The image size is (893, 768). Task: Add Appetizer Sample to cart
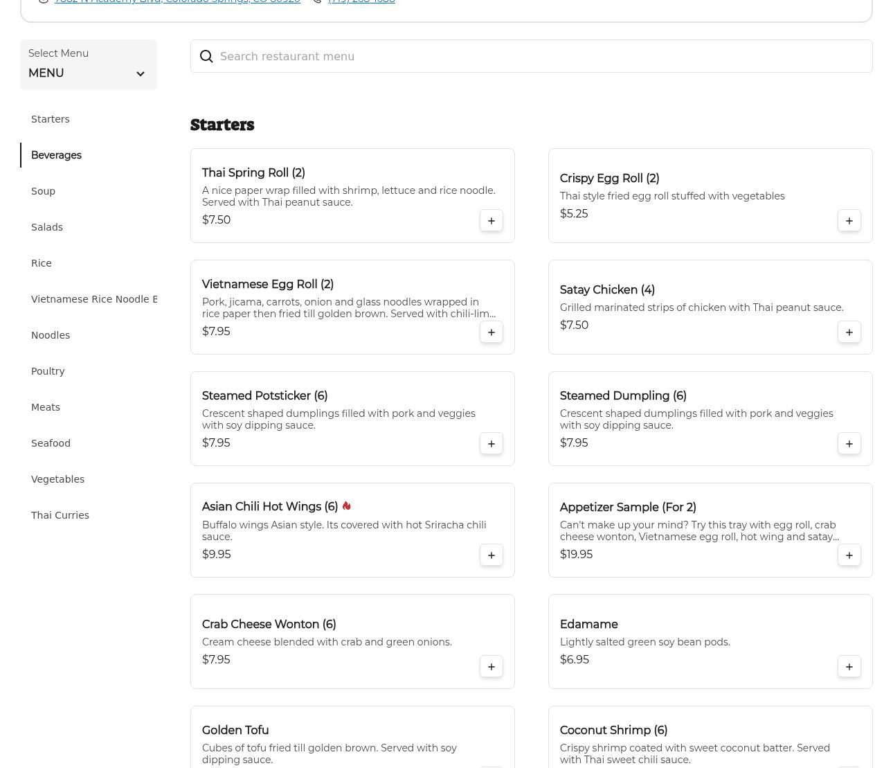tap(849, 555)
